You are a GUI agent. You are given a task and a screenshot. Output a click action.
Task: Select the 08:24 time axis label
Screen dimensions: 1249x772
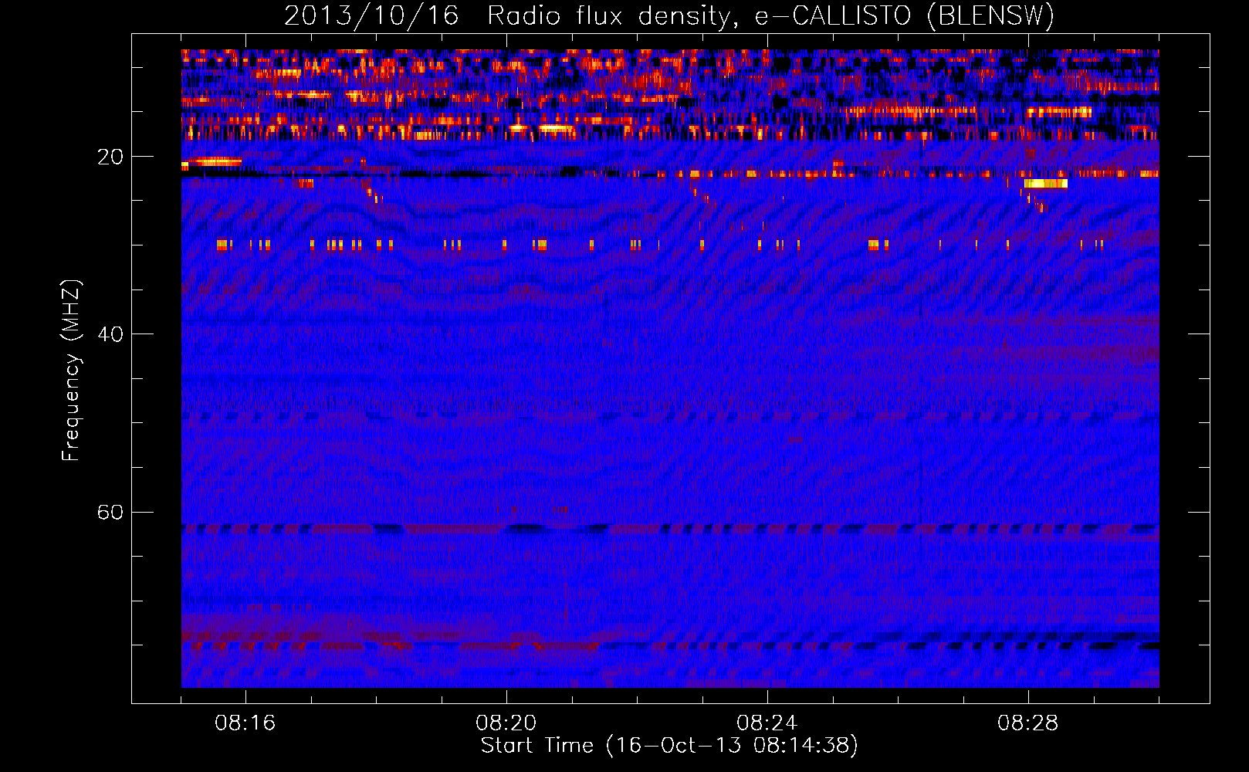click(x=767, y=723)
